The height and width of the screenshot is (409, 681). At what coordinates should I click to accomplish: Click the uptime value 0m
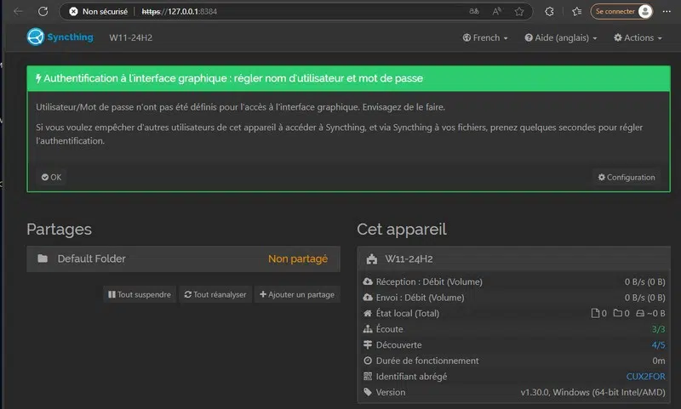tap(658, 361)
